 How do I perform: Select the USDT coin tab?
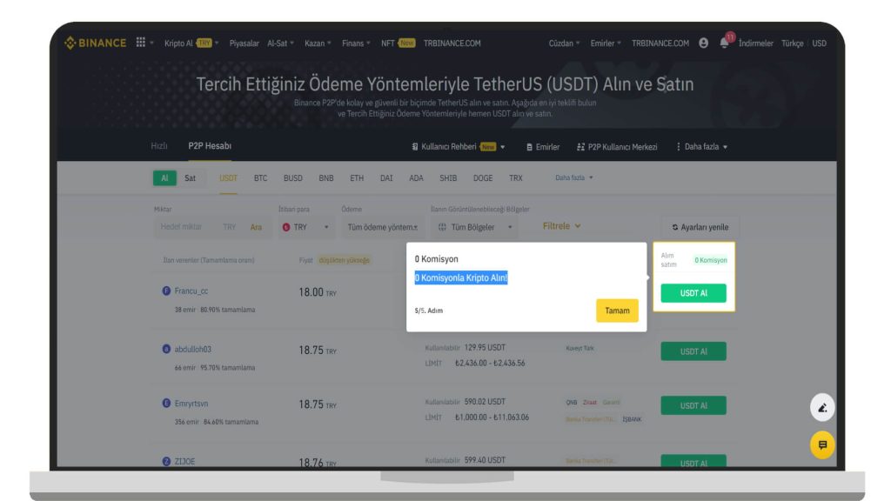coord(229,178)
